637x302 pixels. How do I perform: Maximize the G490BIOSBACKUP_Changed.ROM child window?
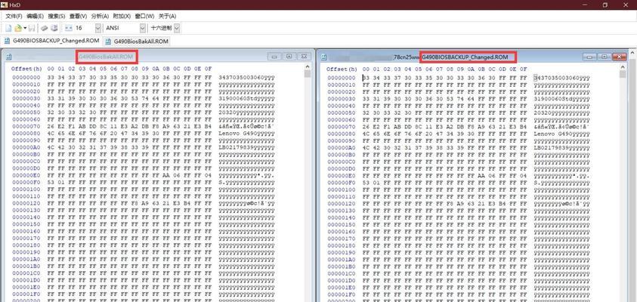[604, 57]
